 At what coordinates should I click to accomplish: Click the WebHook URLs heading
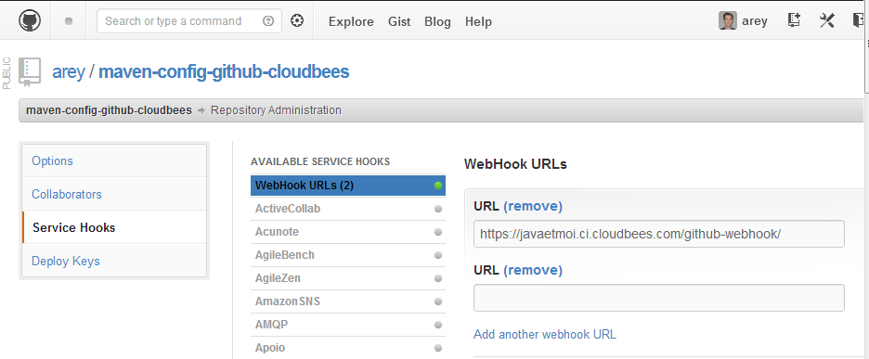(x=515, y=164)
